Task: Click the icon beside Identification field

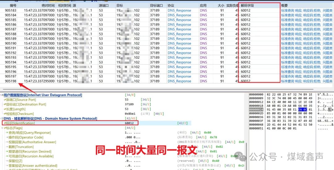Action: coord(5,123)
